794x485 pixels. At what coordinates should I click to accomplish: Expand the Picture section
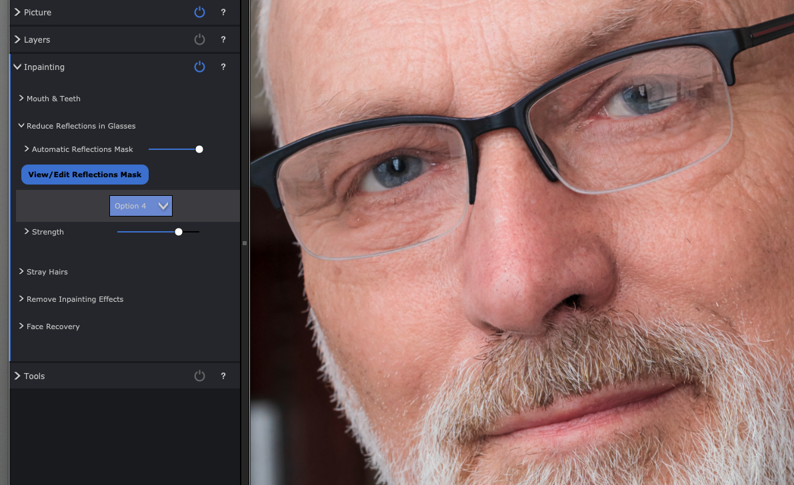17,12
